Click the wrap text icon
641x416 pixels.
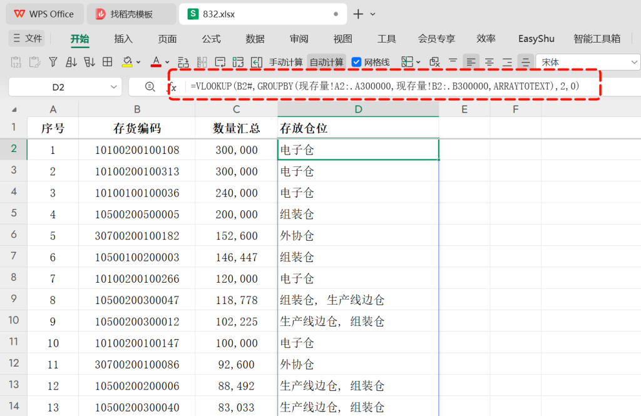[x=220, y=62]
